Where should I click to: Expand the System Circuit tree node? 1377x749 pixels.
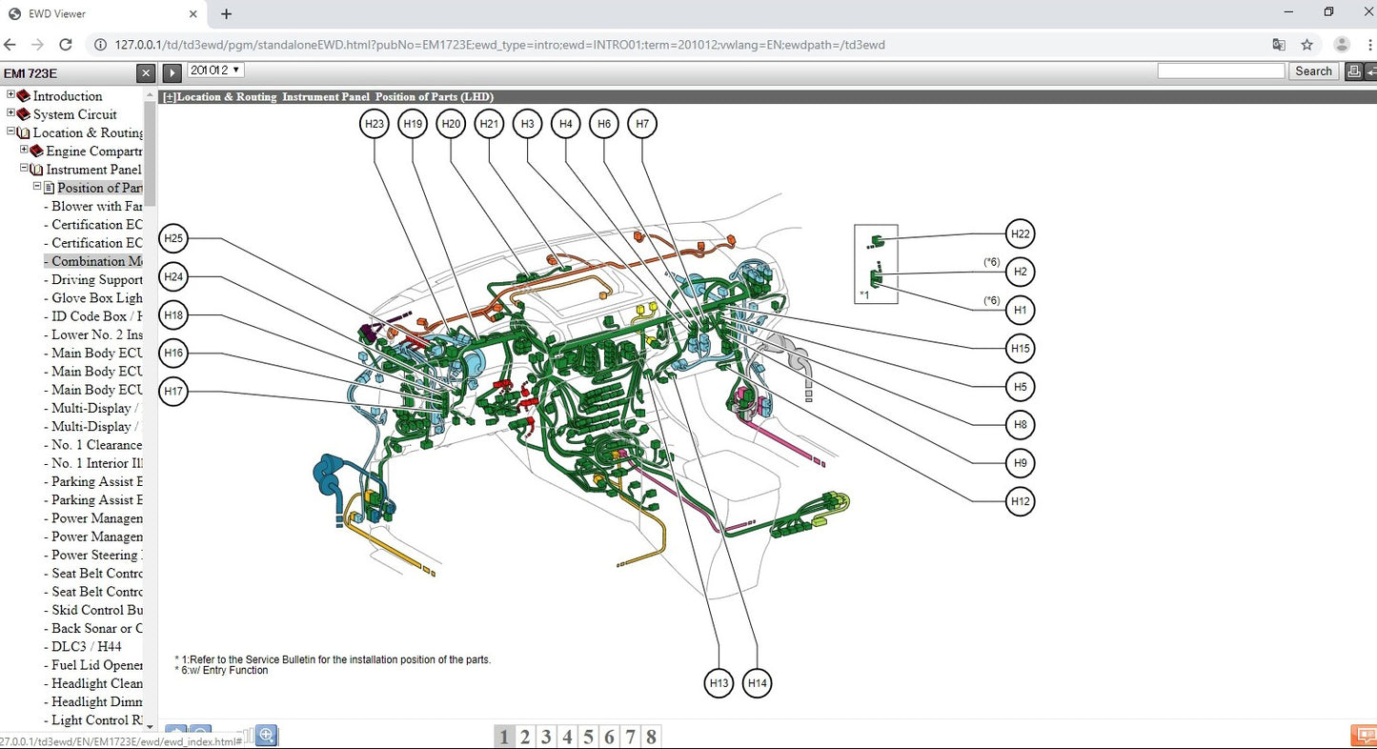tap(11, 113)
